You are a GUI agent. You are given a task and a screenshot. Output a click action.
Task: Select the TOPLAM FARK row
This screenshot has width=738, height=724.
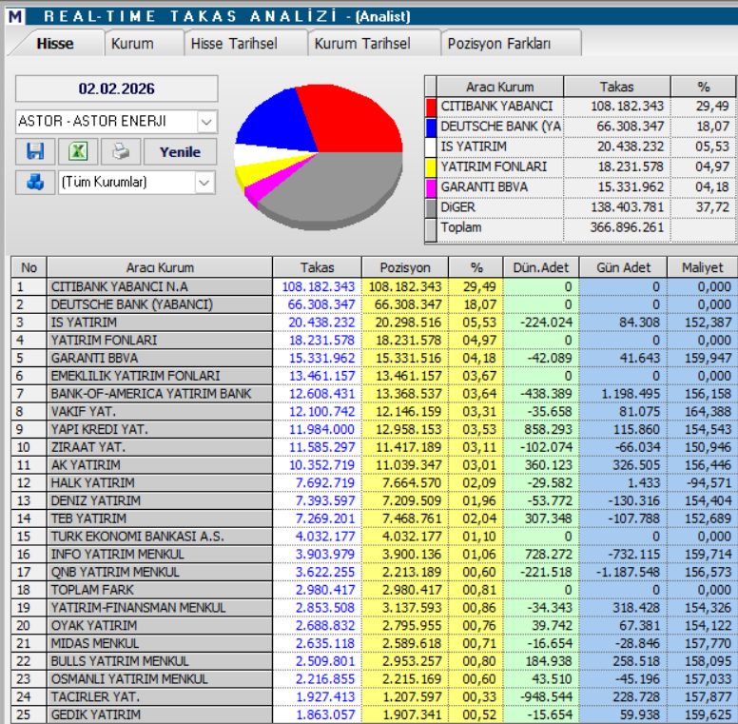click(x=374, y=590)
